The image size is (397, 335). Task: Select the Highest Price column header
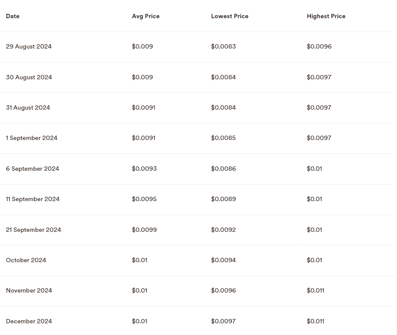(326, 16)
